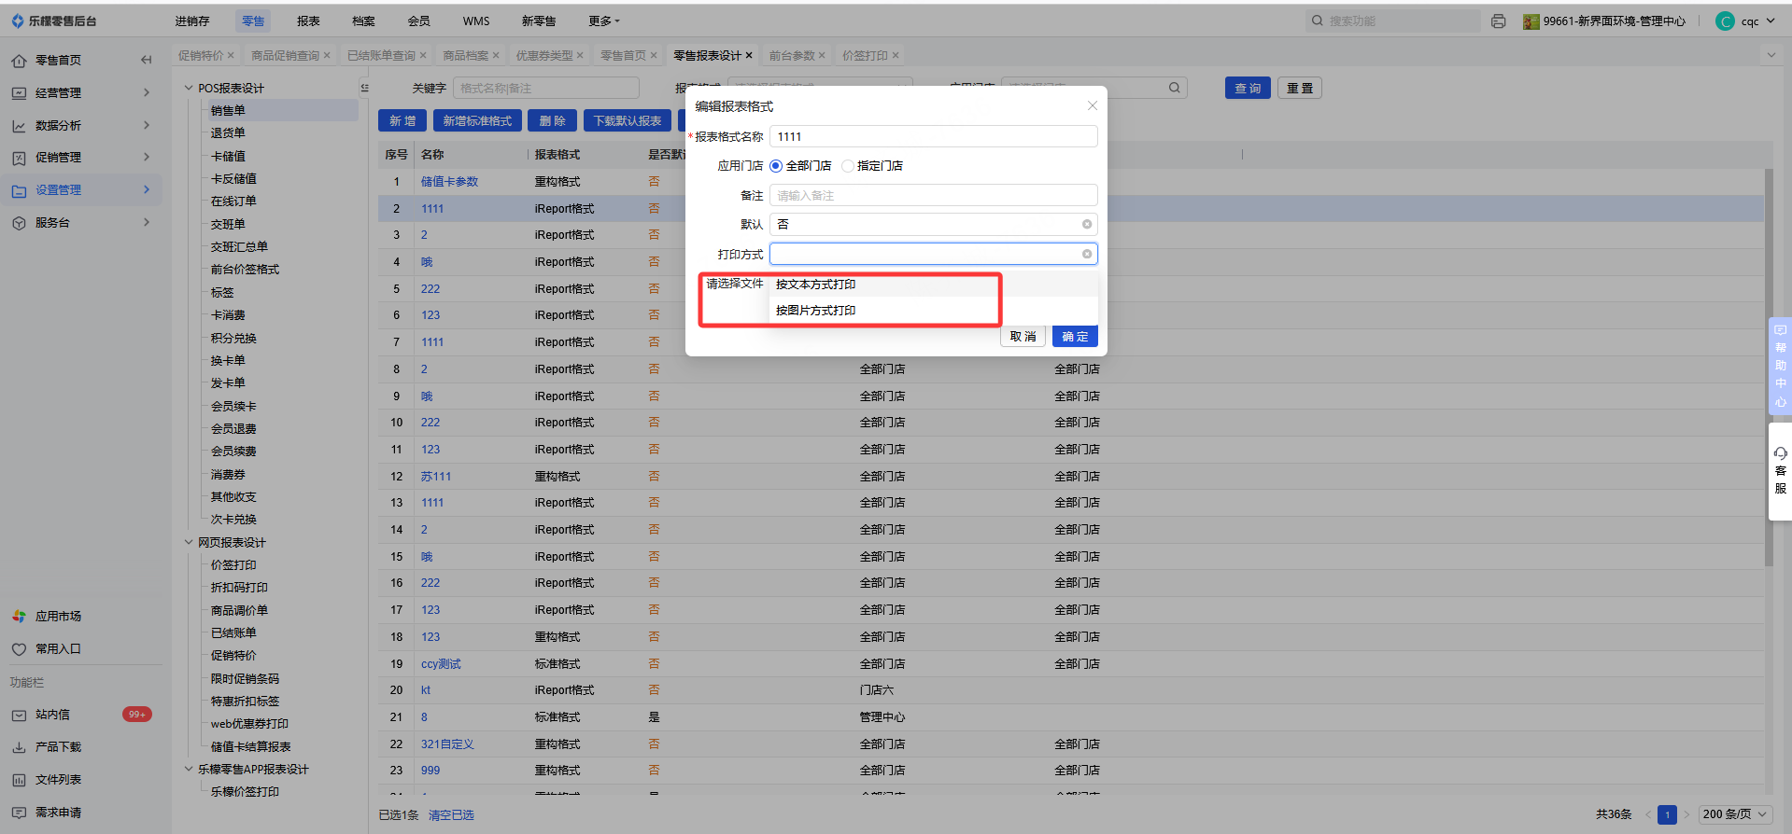The height and width of the screenshot is (834, 1792).
Task: Click the 设置管理 sidebar item
Action: point(81,190)
